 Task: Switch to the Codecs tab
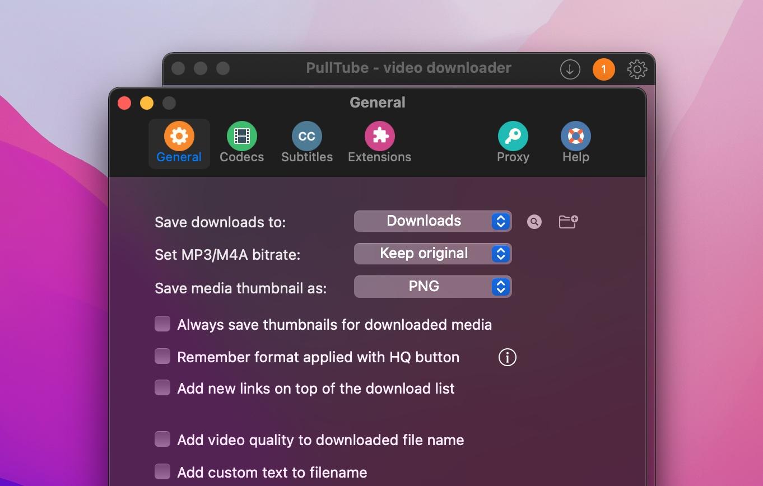(x=241, y=143)
